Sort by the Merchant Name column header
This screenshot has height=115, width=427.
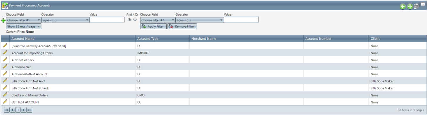coord(204,39)
